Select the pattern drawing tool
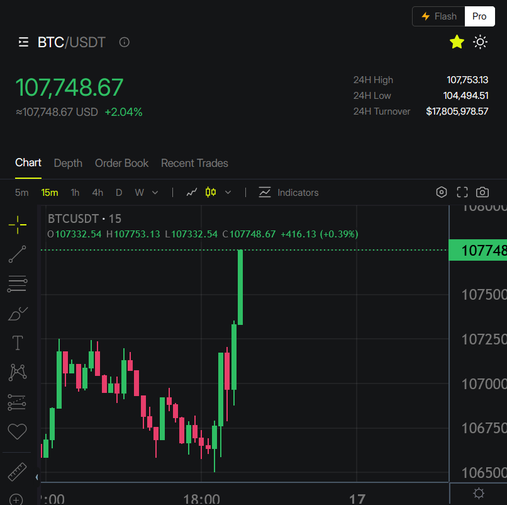Image resolution: width=507 pixels, height=505 pixels. (x=18, y=372)
